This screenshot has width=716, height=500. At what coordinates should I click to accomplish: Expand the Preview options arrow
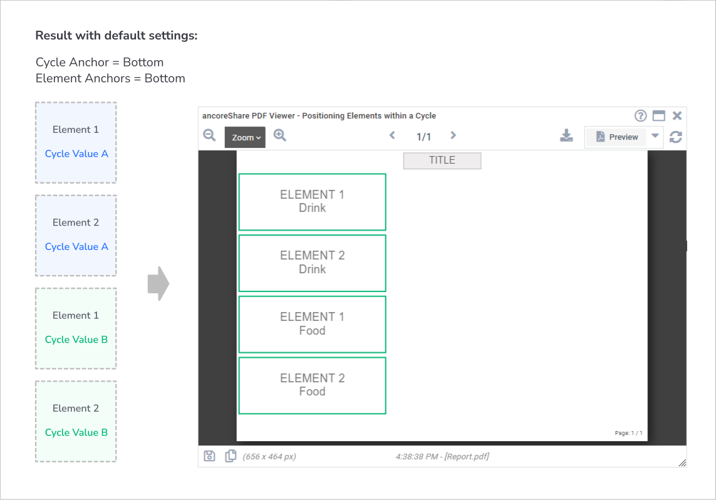(x=655, y=135)
